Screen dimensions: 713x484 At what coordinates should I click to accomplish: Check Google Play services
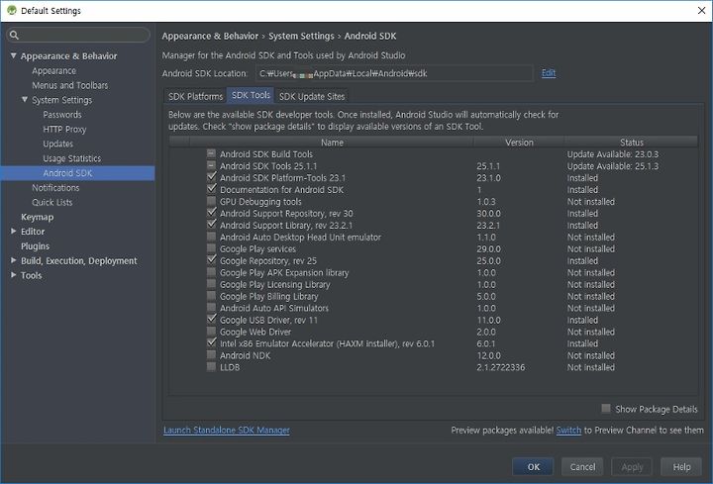(x=211, y=248)
